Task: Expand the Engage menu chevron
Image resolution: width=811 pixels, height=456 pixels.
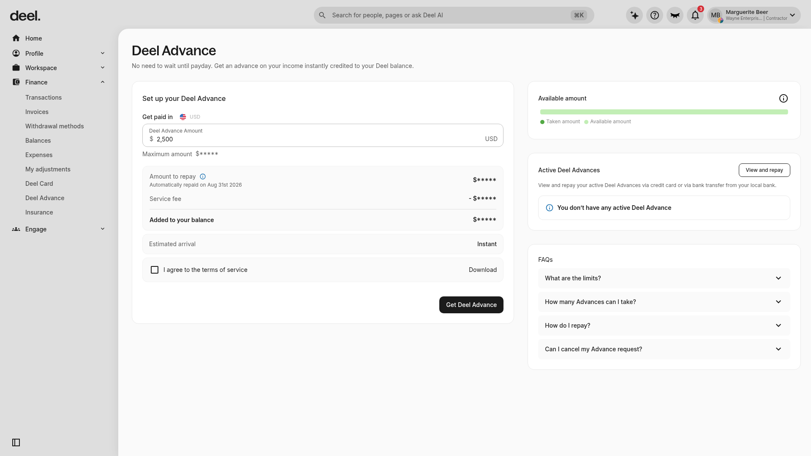Action: point(103,229)
